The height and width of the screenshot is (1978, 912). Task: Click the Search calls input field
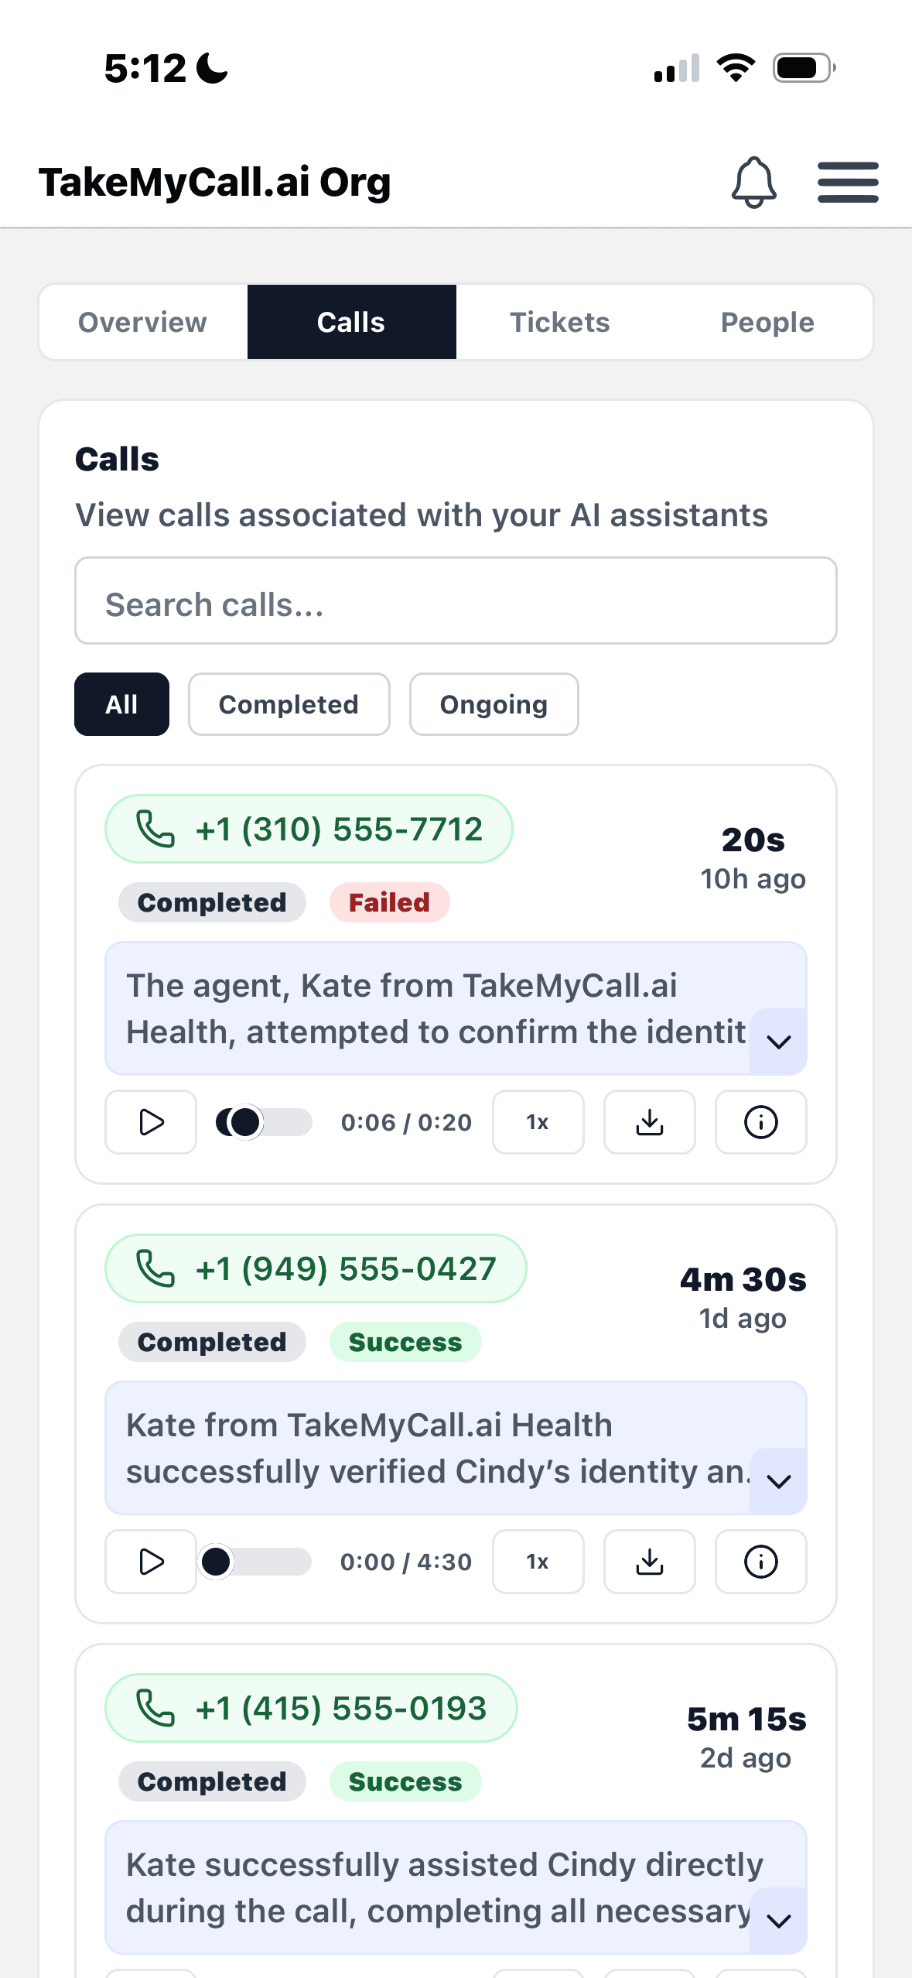pos(456,601)
